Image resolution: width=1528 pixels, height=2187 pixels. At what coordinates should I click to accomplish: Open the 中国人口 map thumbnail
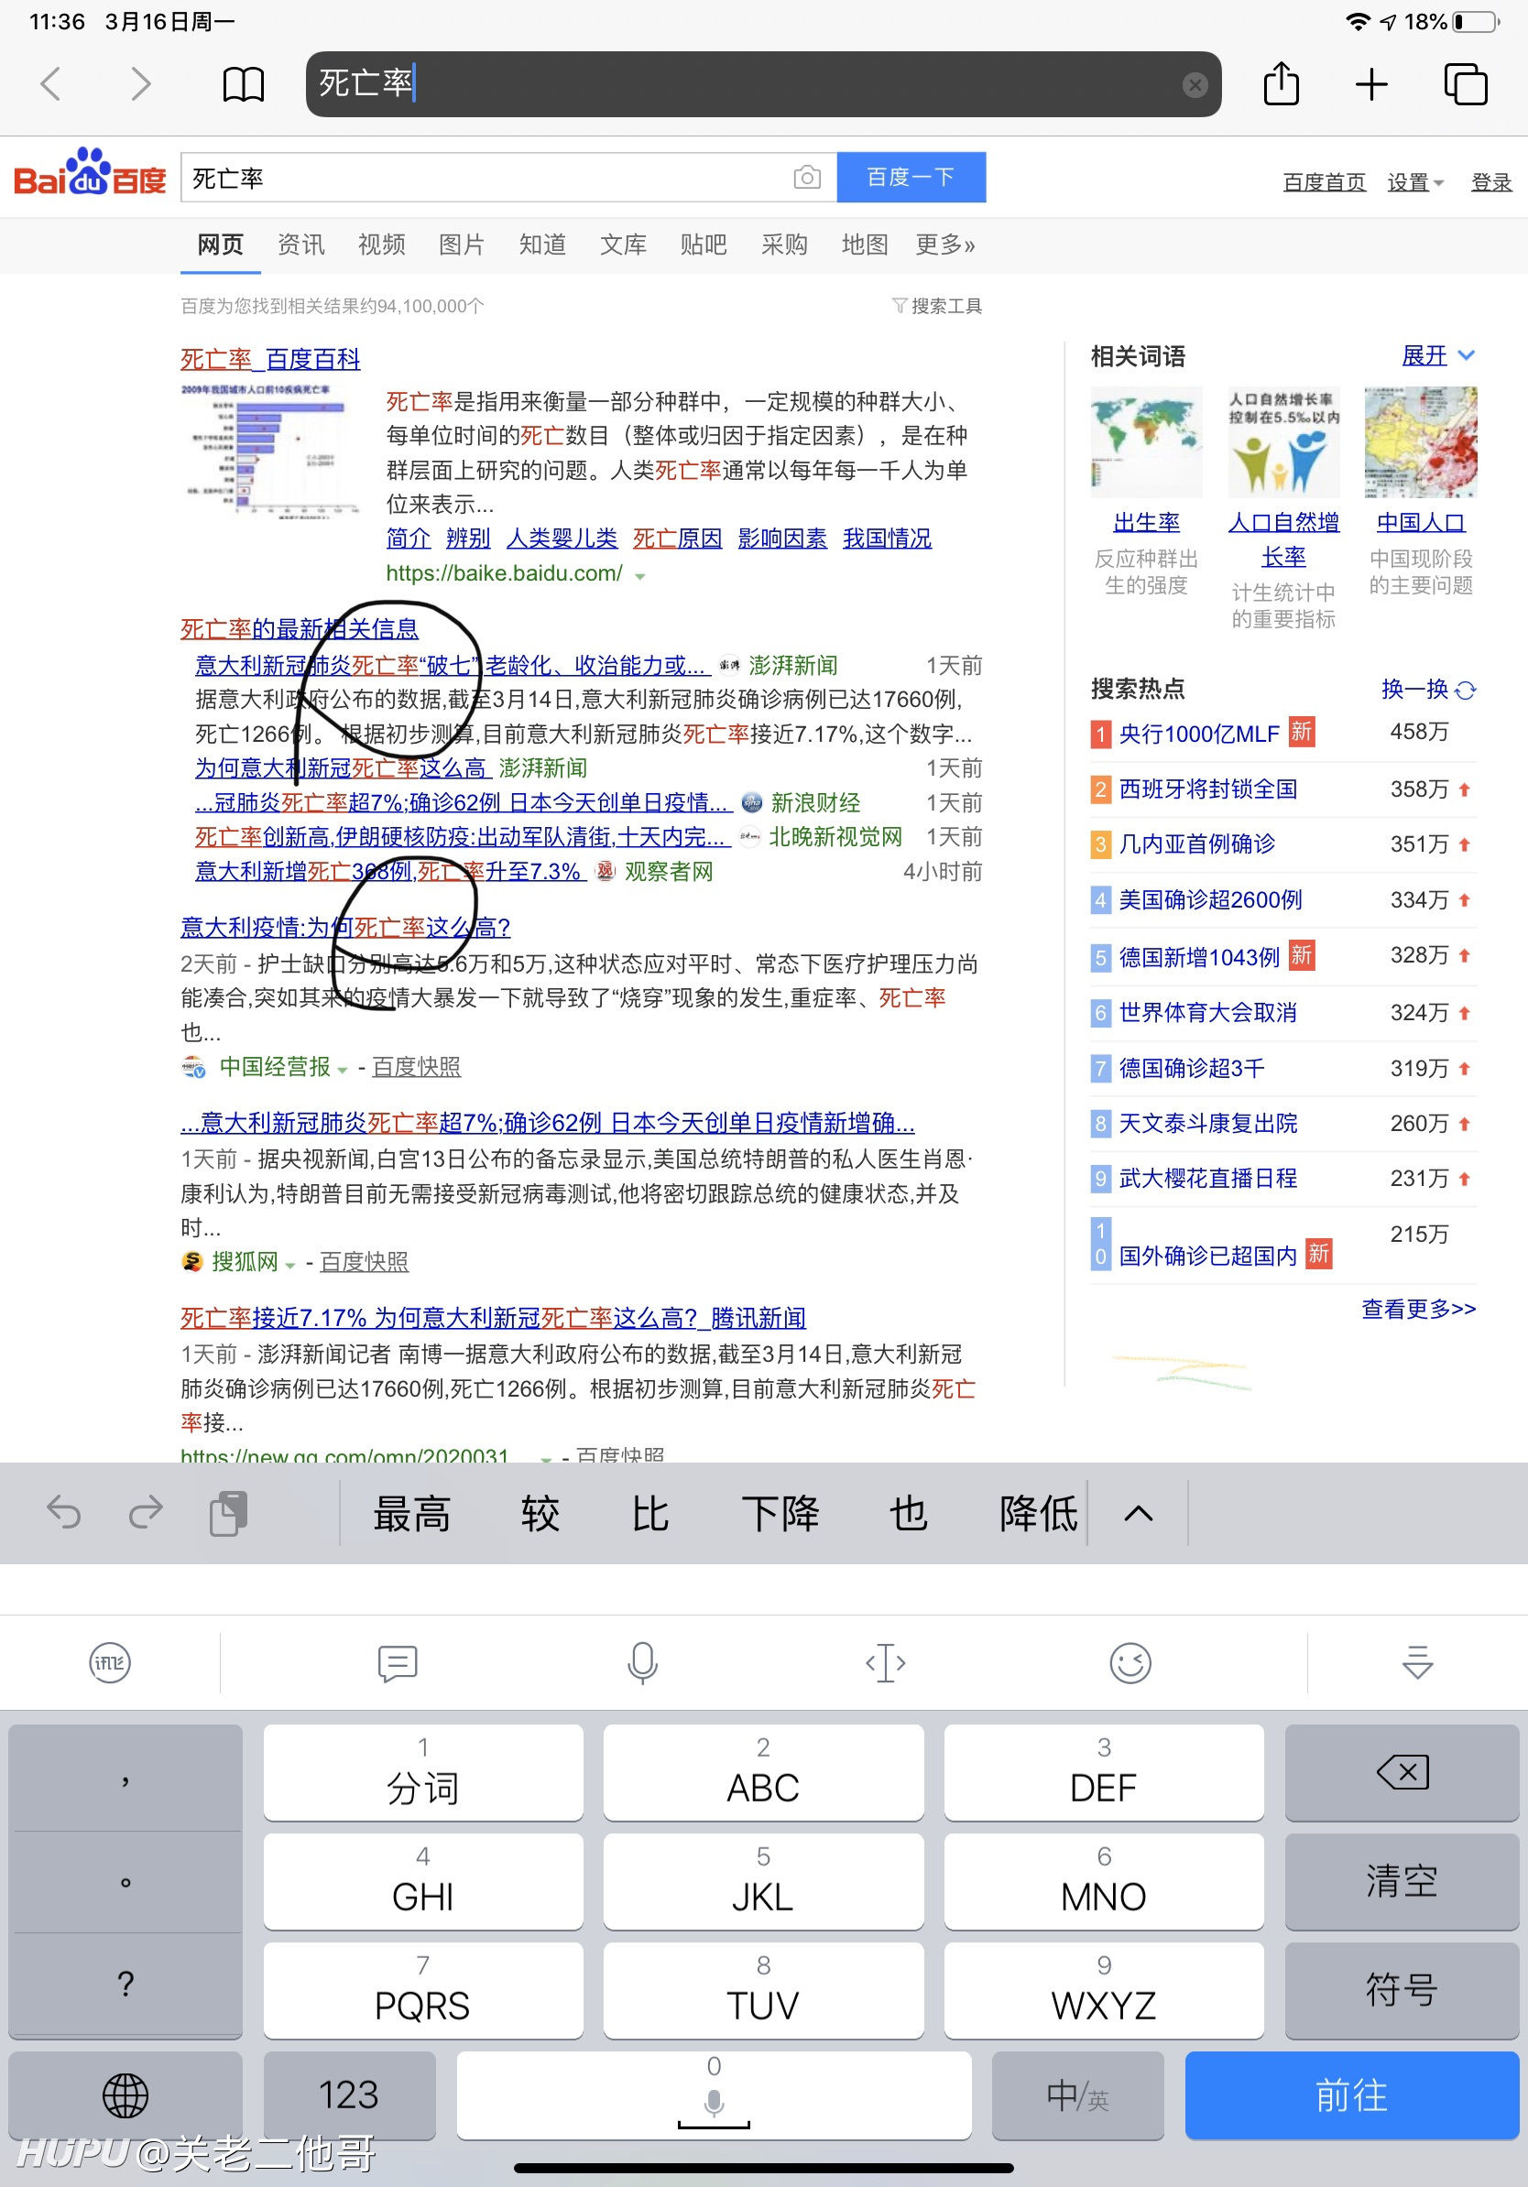click(x=1420, y=442)
